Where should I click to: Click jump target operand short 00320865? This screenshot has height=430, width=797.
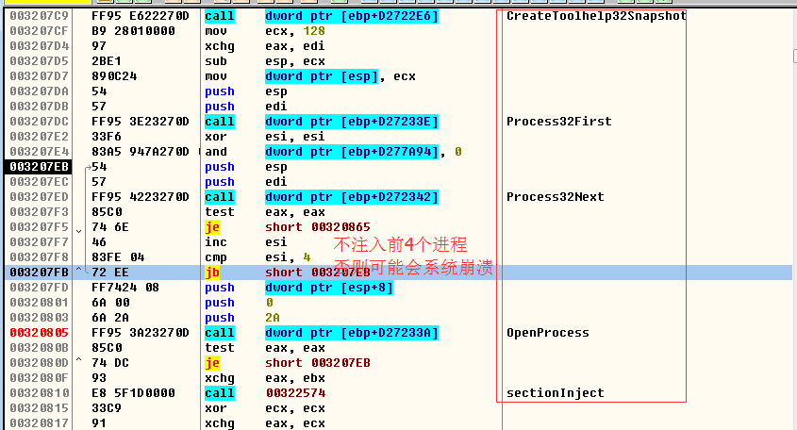point(316,227)
